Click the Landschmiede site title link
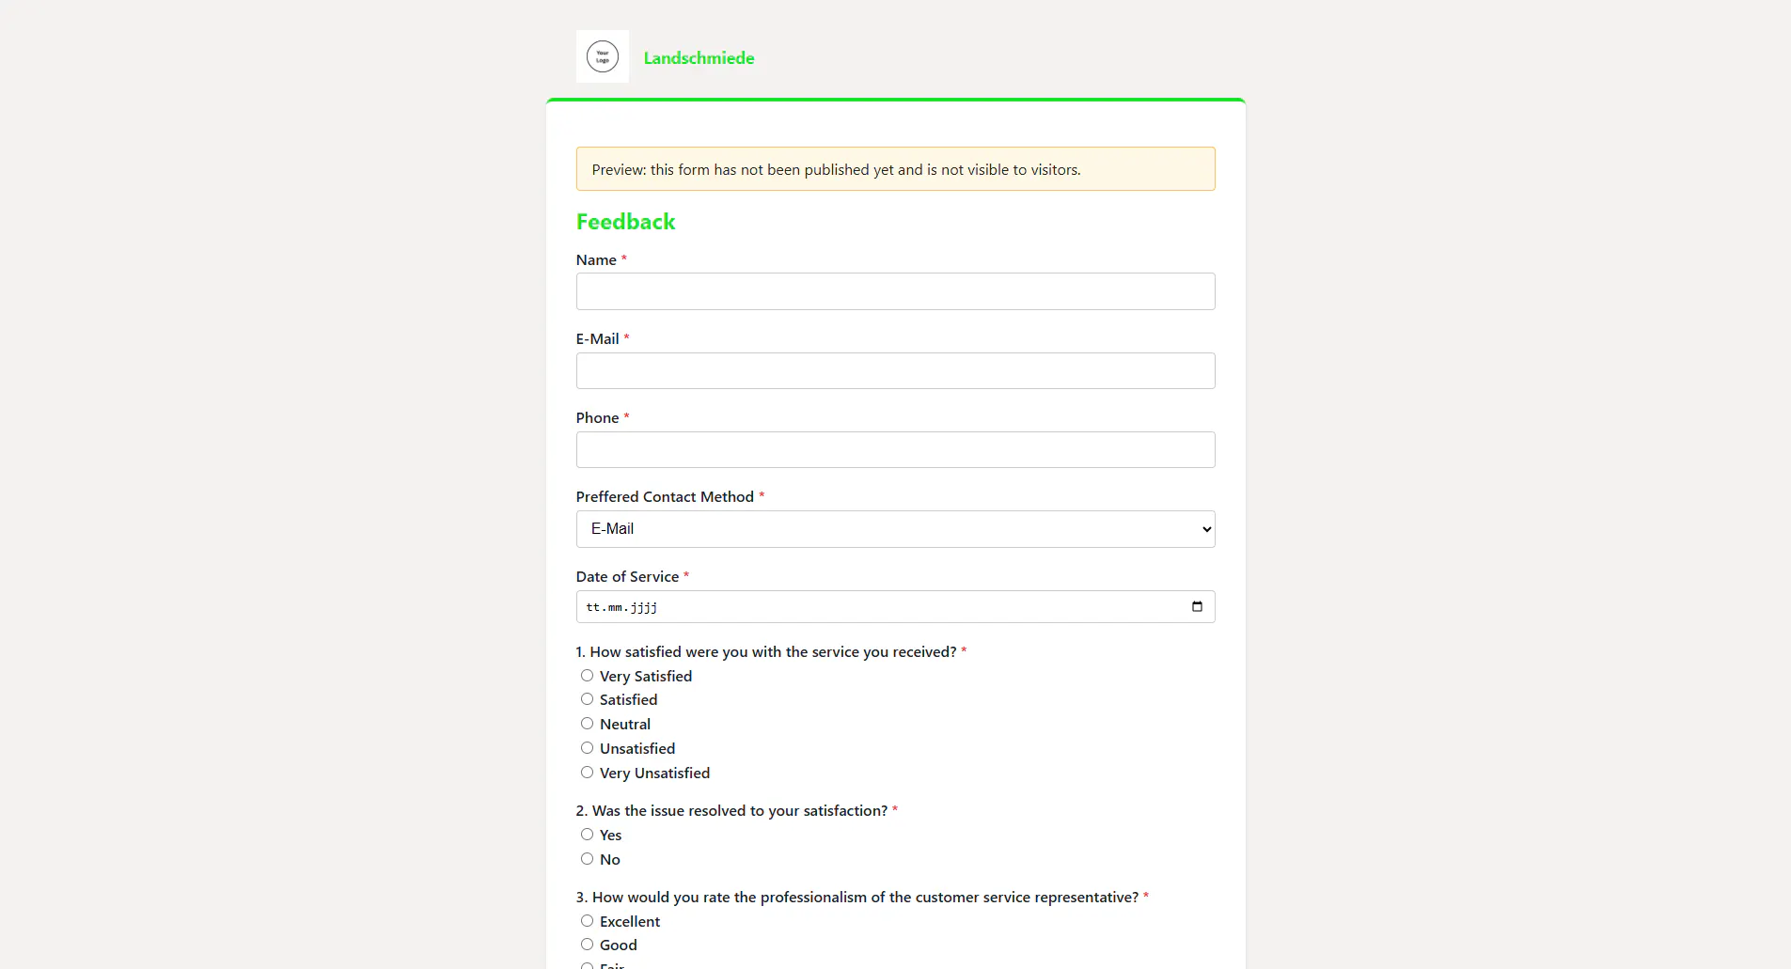The width and height of the screenshot is (1791, 969). (x=699, y=57)
